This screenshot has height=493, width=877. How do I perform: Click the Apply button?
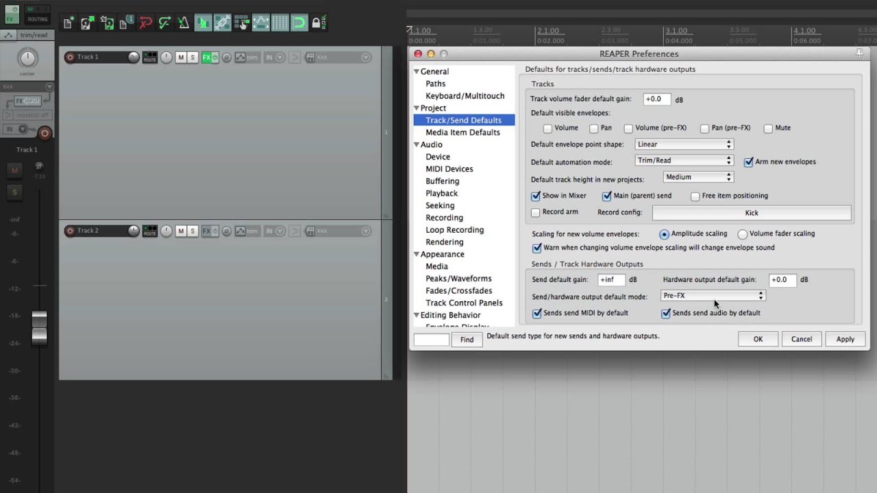coord(845,339)
